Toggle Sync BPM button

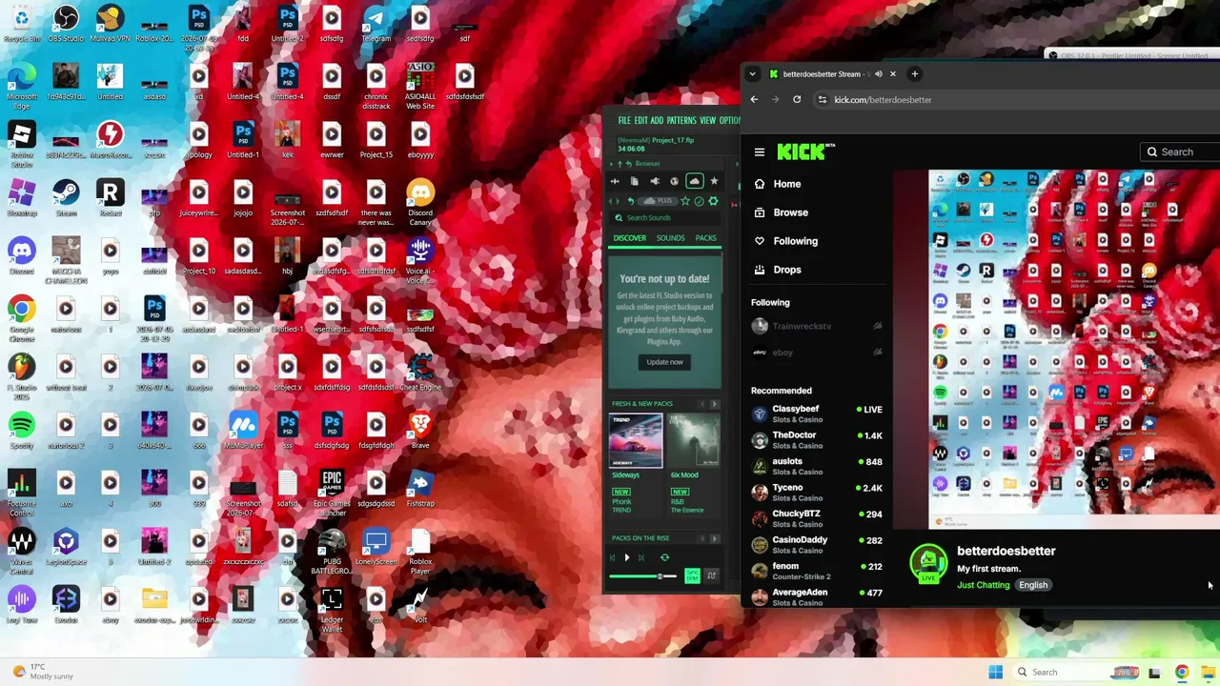tap(692, 575)
